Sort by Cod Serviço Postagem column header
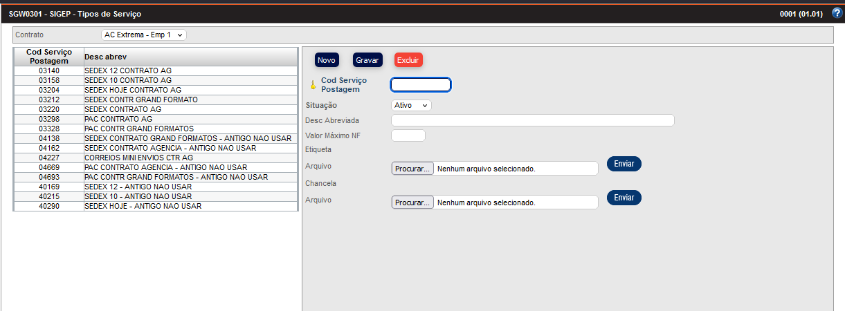 [48, 56]
